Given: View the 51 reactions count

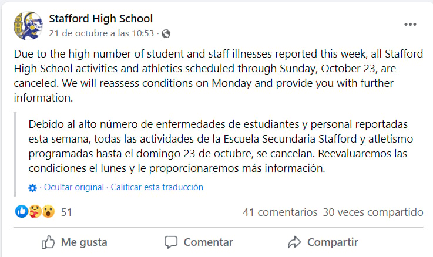Looking at the screenshot, I should point(66,212).
